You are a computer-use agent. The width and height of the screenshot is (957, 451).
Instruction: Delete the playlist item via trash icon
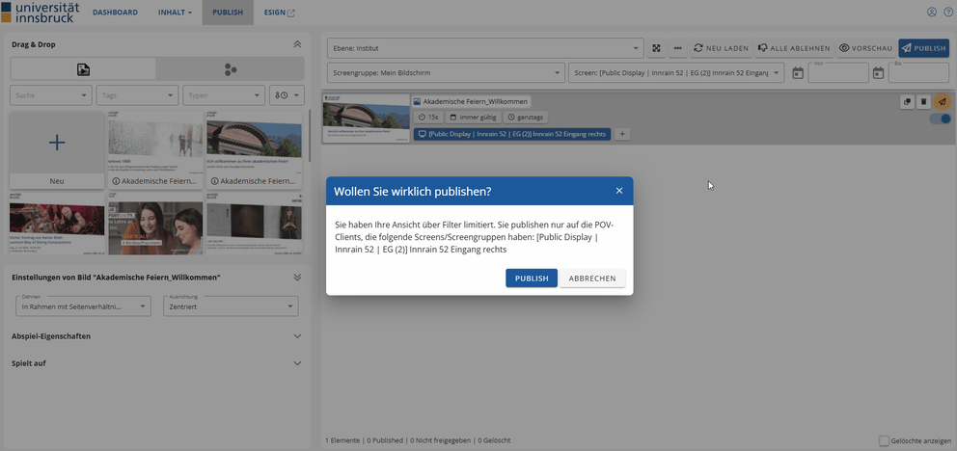[x=923, y=102]
